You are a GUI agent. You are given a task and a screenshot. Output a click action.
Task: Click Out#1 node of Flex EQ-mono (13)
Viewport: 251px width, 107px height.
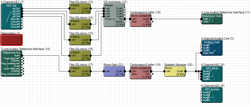(x=91, y=8)
